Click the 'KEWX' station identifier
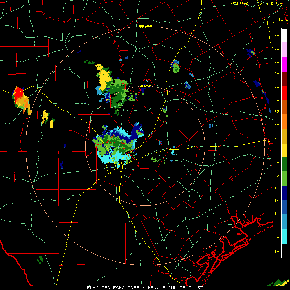The height and width of the screenshot is (290, 290). pyautogui.click(x=154, y=288)
